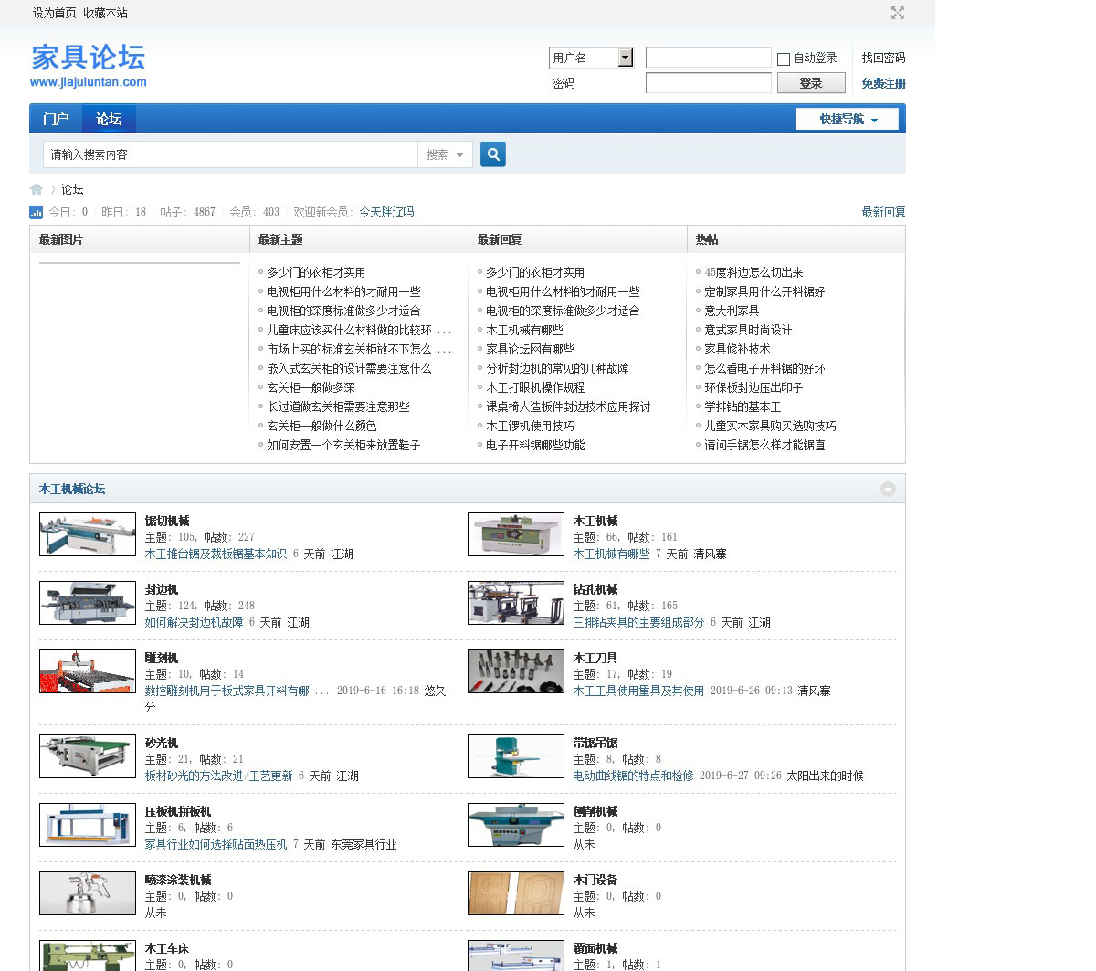Enable the 自动登录 checkbox

click(784, 58)
